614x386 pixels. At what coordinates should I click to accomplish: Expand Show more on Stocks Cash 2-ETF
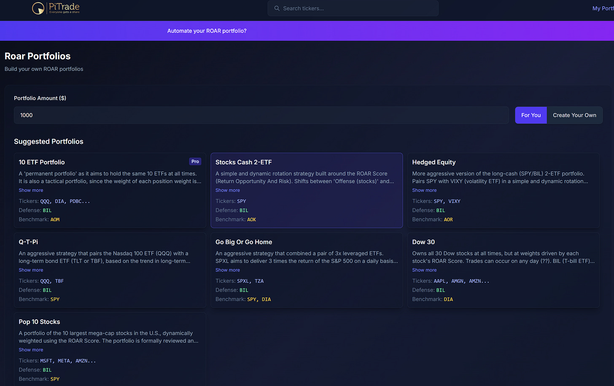tap(228, 190)
